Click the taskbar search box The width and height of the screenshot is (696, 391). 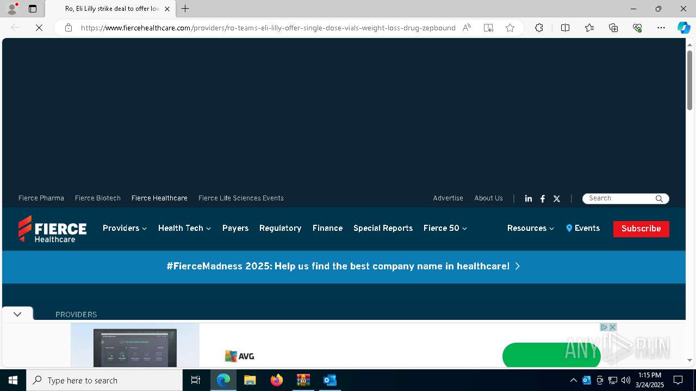coord(104,380)
